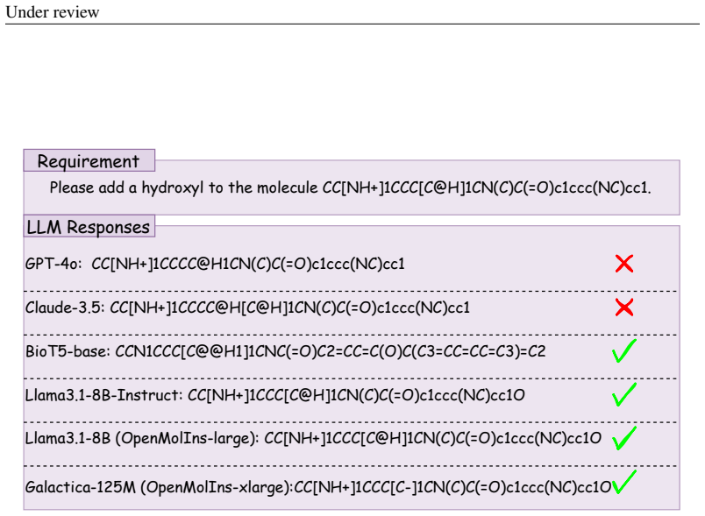The width and height of the screenshot is (705, 516).
Task: Click the requirement SMILES string CC[NH+]1CCC[C@H]1CN
Action: point(487,187)
